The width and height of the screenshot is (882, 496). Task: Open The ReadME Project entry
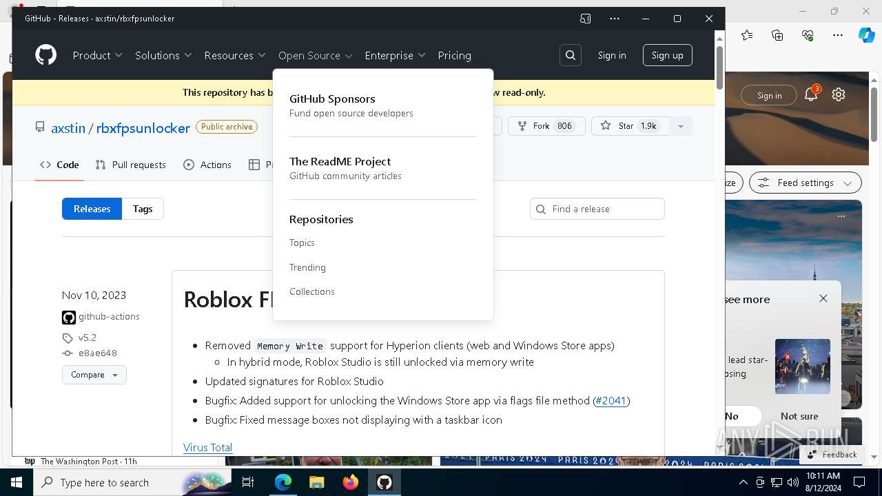(346, 168)
